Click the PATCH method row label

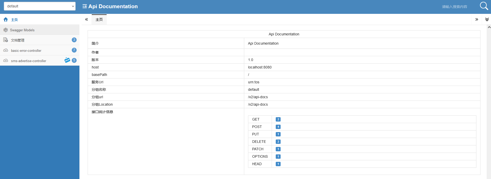tap(258, 149)
